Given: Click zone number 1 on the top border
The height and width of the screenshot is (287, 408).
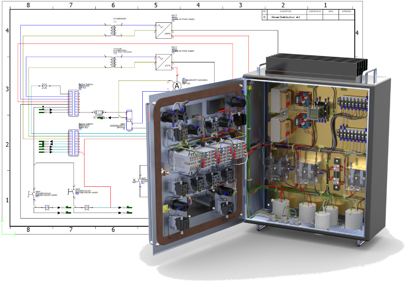Looking at the screenshot, I should 325,5.
